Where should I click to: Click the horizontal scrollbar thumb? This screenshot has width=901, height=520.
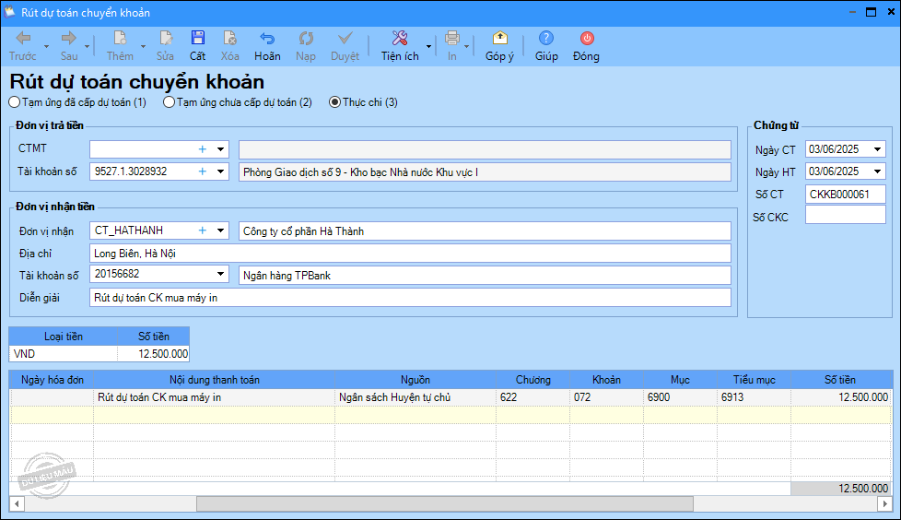[x=445, y=504]
